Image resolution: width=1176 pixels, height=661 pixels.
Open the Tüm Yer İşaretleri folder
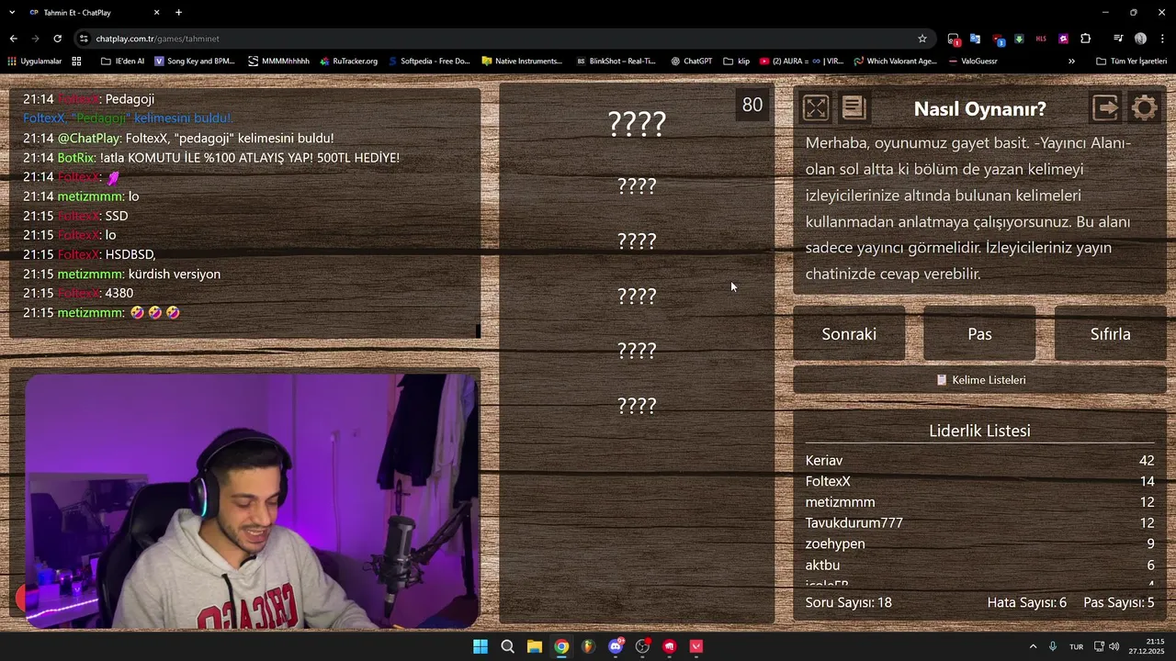[1131, 62]
